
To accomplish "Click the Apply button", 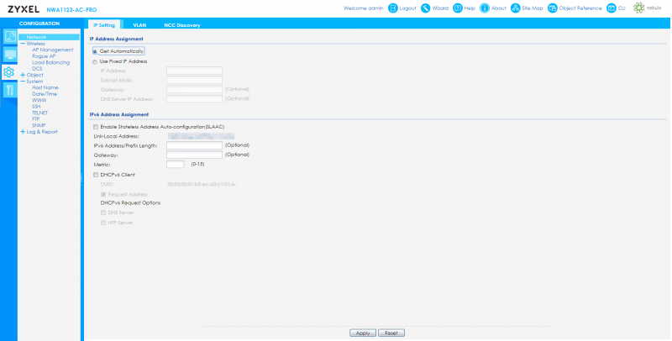I will (363, 333).
